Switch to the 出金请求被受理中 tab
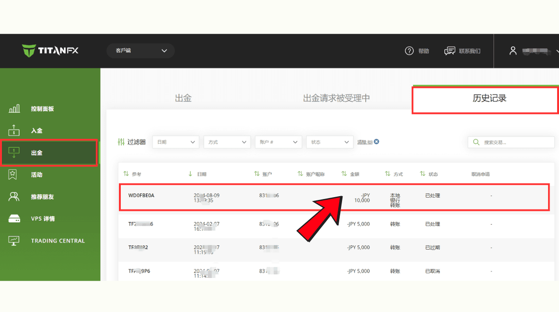Image resolution: width=559 pixels, height=312 pixels. point(336,98)
